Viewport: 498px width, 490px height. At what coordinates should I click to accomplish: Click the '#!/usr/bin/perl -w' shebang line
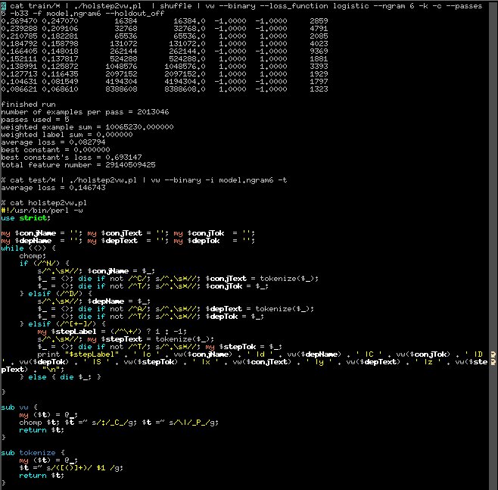pyautogui.click(x=42, y=211)
